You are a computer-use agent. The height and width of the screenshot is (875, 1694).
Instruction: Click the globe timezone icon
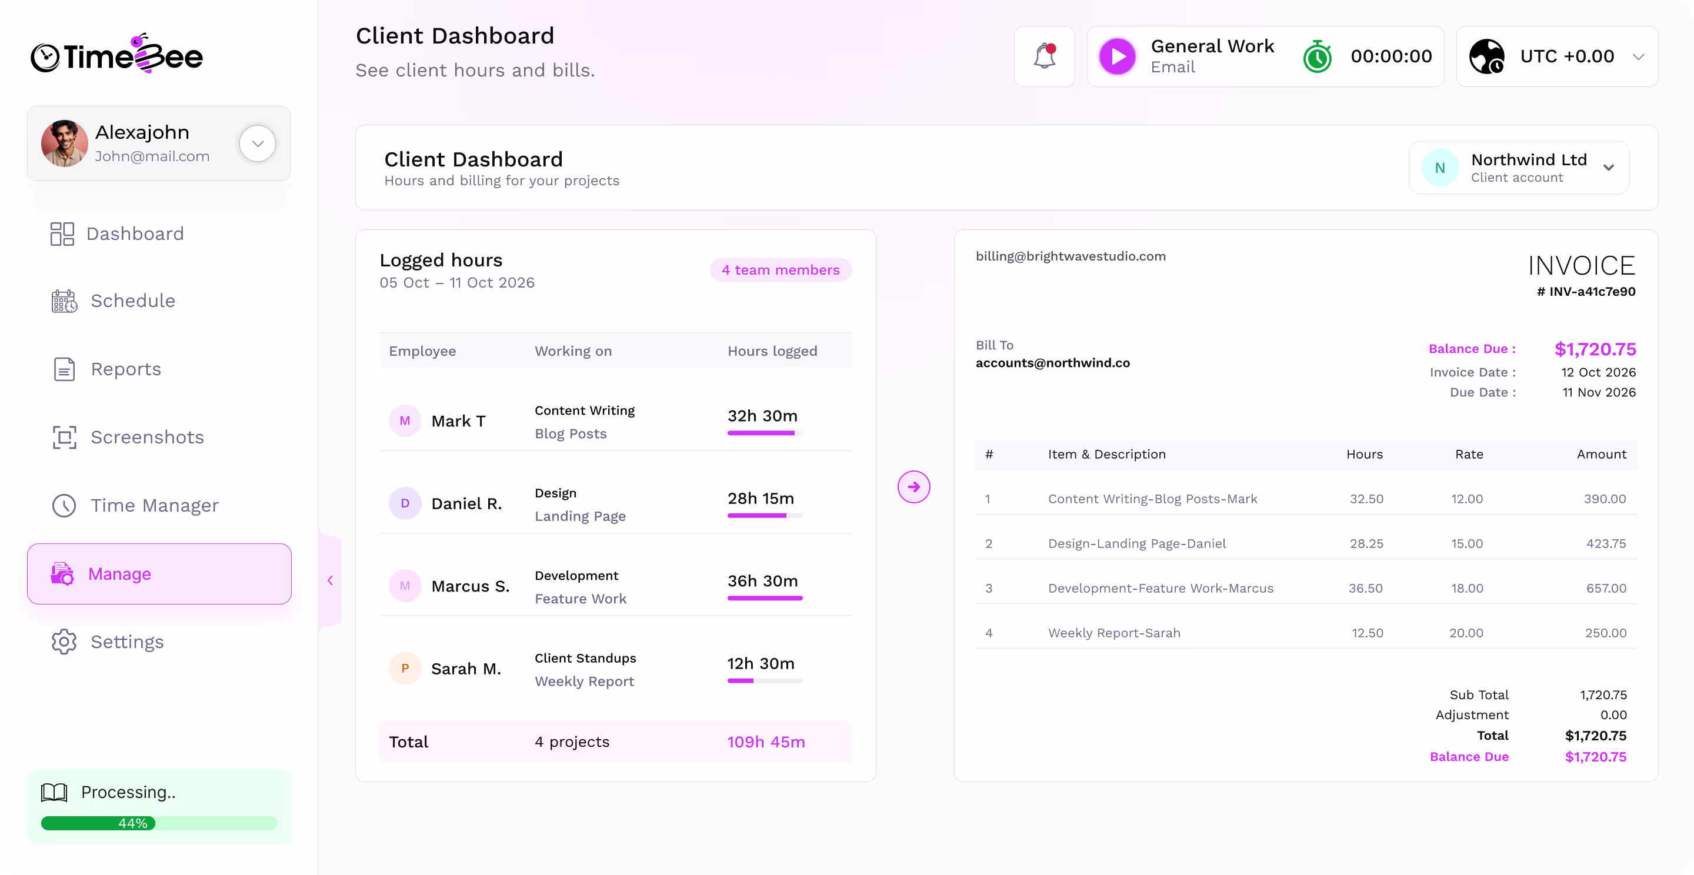click(1487, 56)
